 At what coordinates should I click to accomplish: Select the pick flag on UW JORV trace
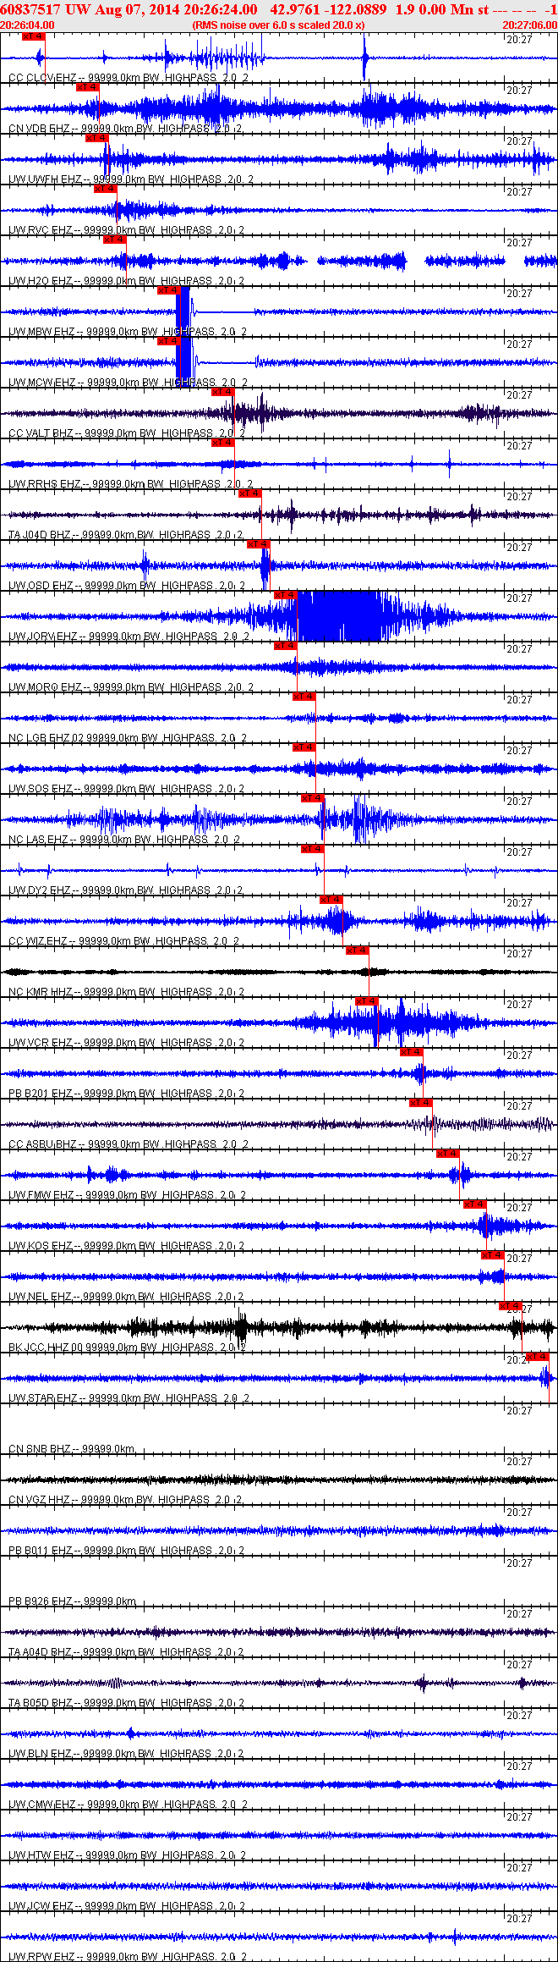pyautogui.click(x=286, y=595)
